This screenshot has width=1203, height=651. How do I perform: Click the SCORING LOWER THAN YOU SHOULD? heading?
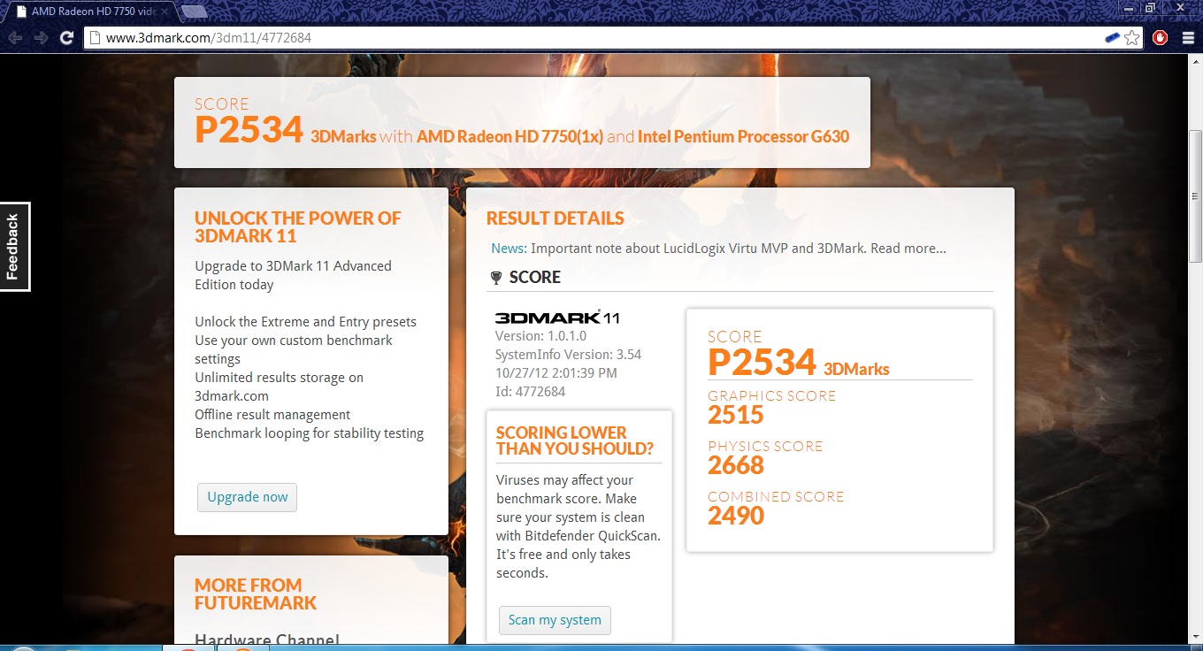pyautogui.click(x=574, y=440)
